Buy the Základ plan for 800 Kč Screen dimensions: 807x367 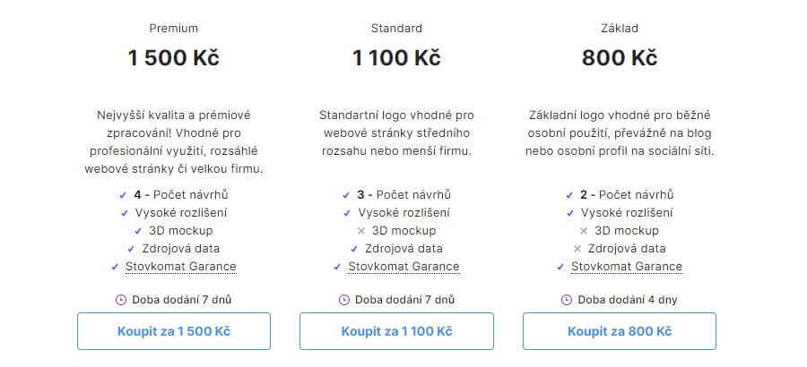pyautogui.click(x=620, y=331)
